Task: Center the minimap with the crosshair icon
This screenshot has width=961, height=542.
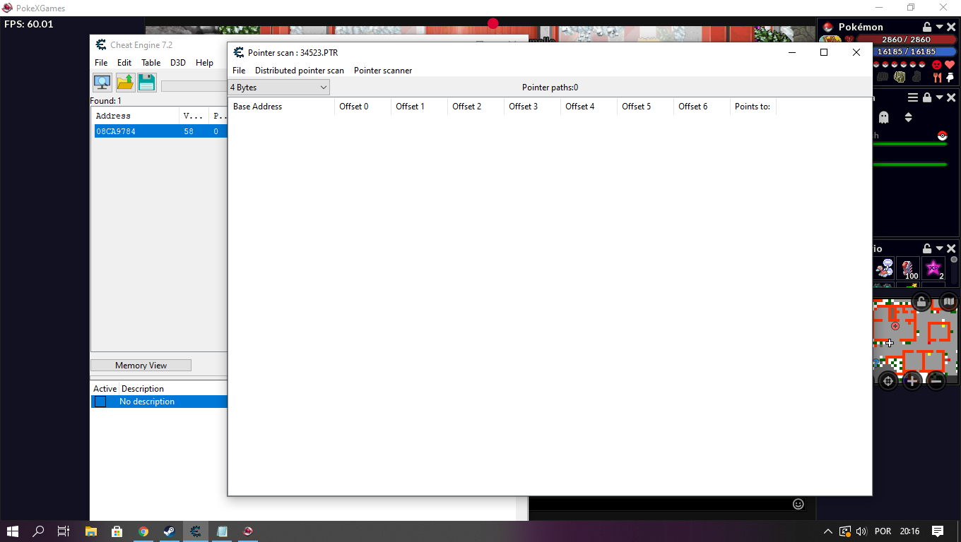Action: click(888, 381)
